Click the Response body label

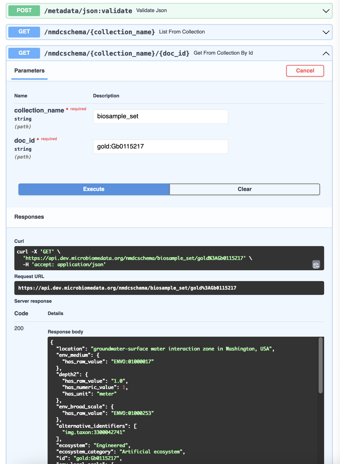tap(65, 332)
